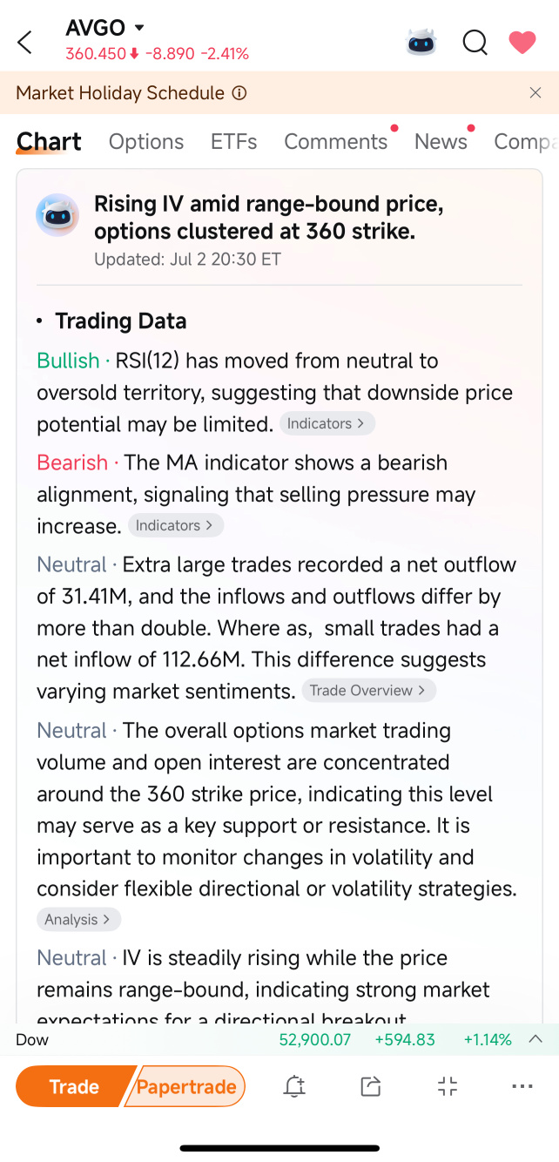Open the more options ellipsis icon

click(x=522, y=1086)
